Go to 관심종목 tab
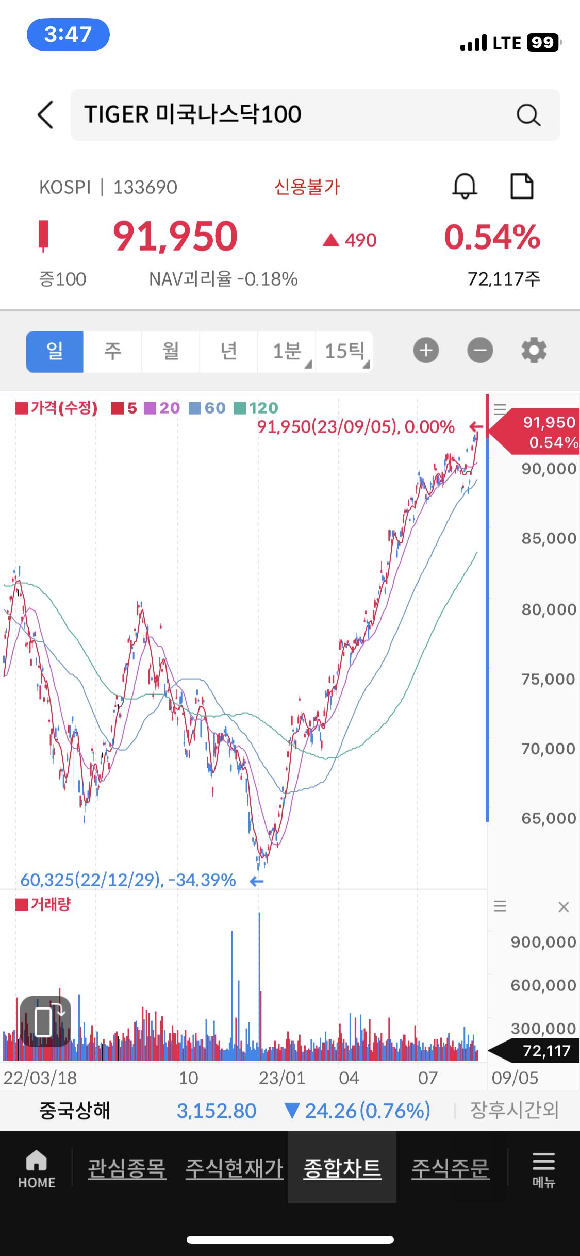 click(127, 1168)
